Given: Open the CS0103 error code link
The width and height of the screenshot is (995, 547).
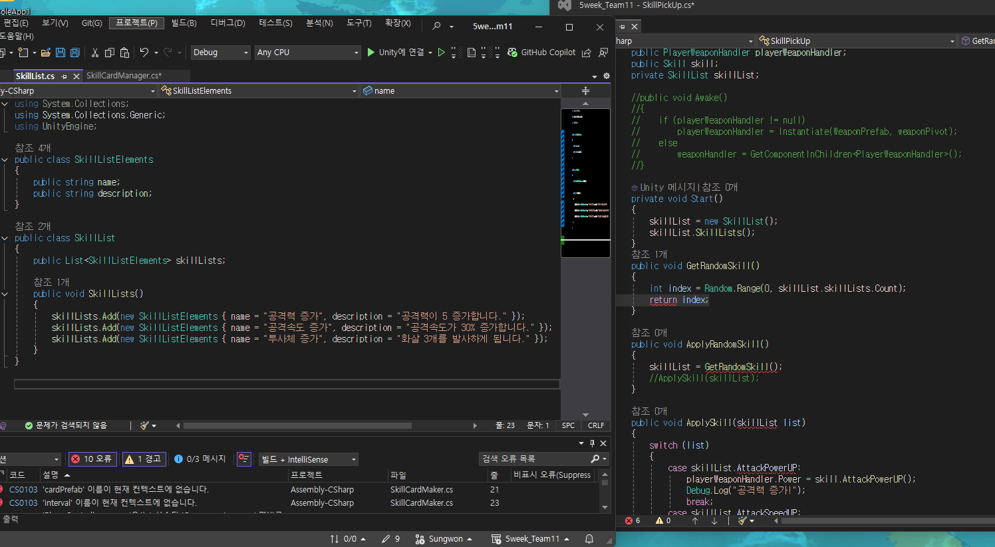Looking at the screenshot, I should (x=23, y=490).
